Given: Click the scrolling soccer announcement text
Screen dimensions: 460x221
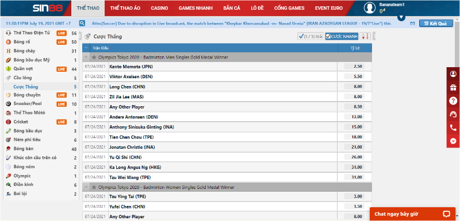Looking at the screenshot, I should pyautogui.click(x=241, y=24).
